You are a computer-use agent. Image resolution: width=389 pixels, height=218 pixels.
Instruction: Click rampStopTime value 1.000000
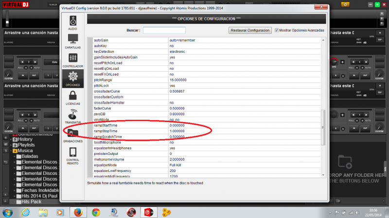[x=177, y=131]
